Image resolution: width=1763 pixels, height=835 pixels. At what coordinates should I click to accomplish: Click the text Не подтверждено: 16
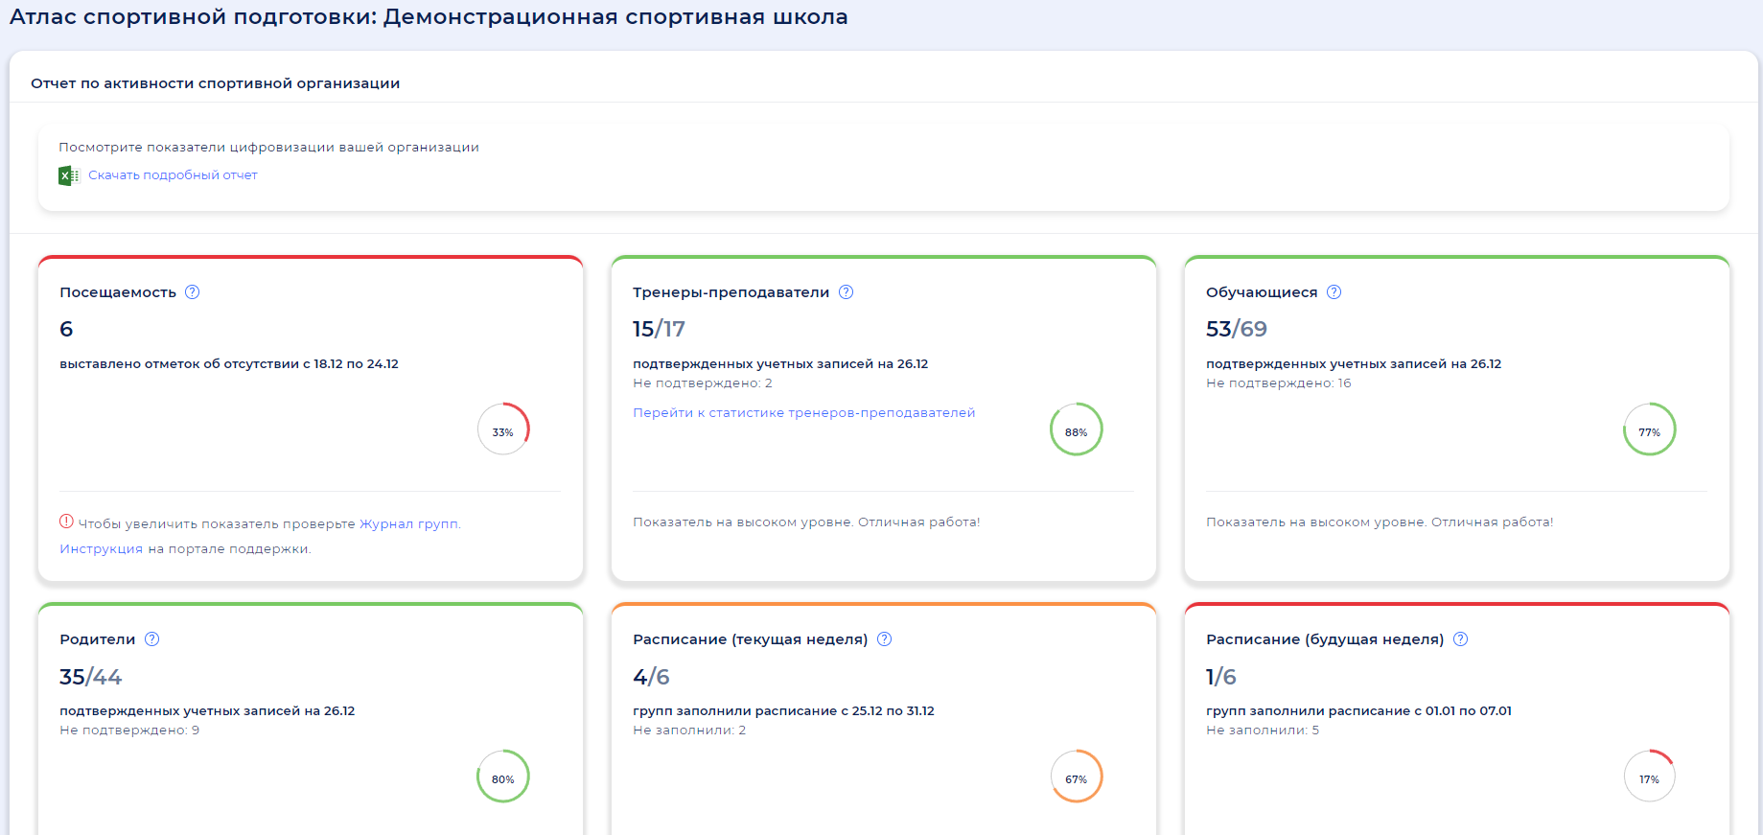click(1279, 383)
